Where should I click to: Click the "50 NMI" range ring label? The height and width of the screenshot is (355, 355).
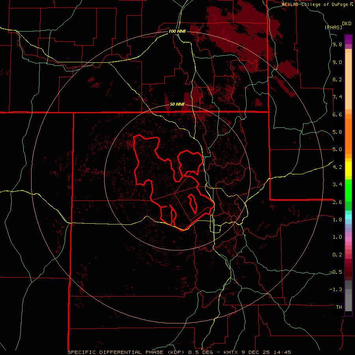177,105
